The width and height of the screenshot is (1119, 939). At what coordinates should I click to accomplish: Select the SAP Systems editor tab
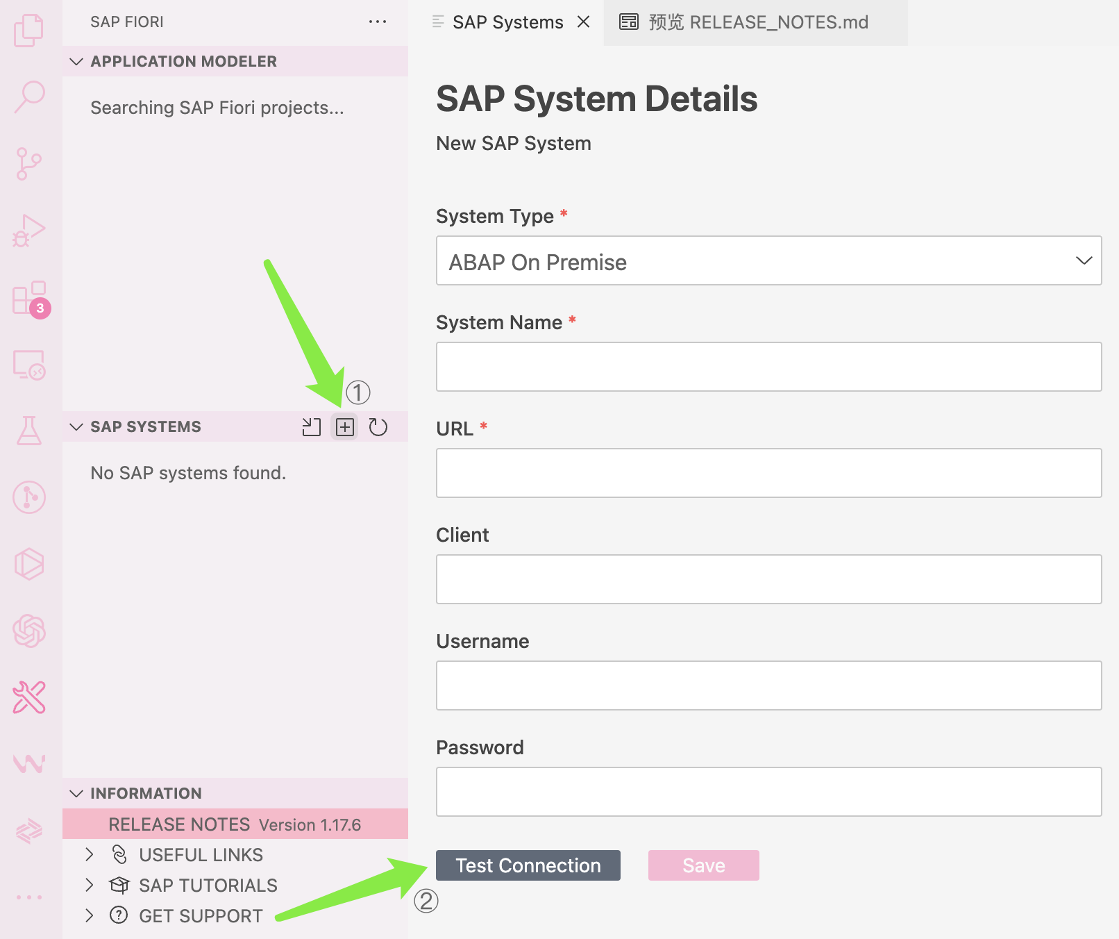tap(507, 22)
